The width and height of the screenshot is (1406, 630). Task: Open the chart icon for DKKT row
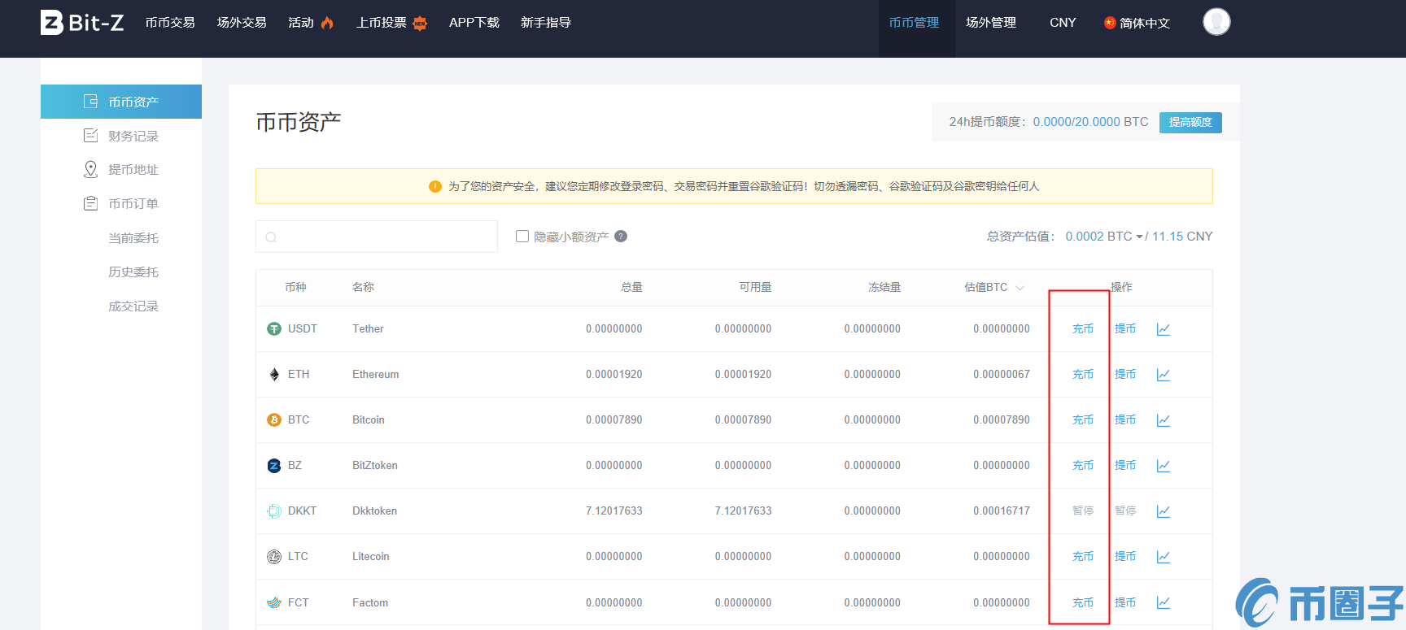[x=1164, y=511]
